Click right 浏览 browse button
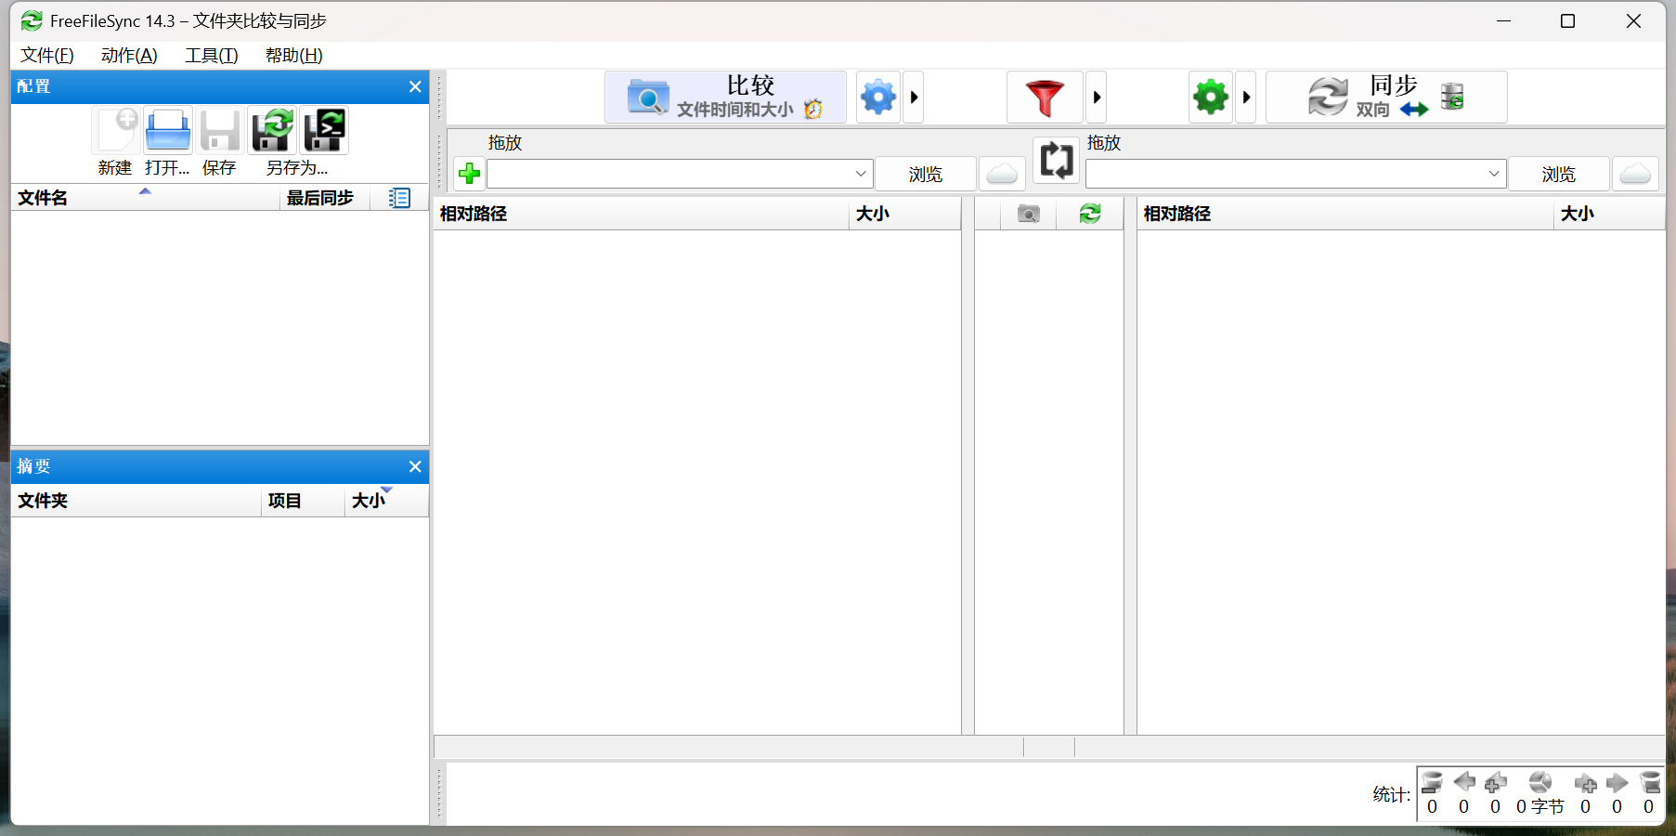 point(1559,174)
